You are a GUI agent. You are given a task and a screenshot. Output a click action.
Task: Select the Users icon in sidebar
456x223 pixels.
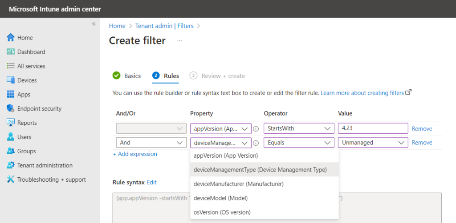pyautogui.click(x=11, y=137)
